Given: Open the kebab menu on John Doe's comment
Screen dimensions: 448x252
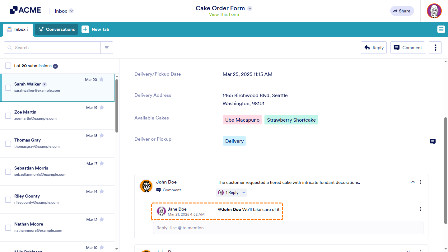Looking at the screenshot, I should pyautogui.click(x=420, y=182).
